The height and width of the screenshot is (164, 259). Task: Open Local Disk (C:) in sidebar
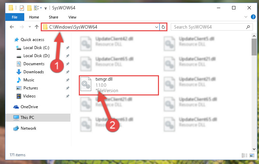point(36,48)
